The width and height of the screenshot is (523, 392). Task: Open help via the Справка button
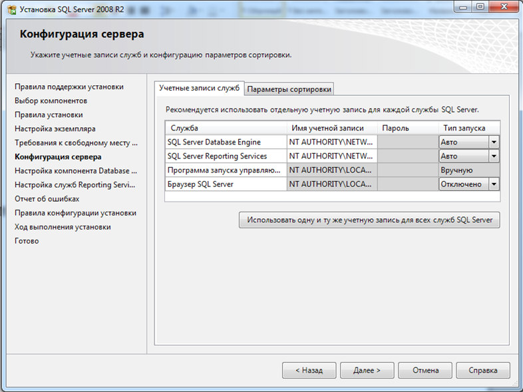click(x=483, y=370)
